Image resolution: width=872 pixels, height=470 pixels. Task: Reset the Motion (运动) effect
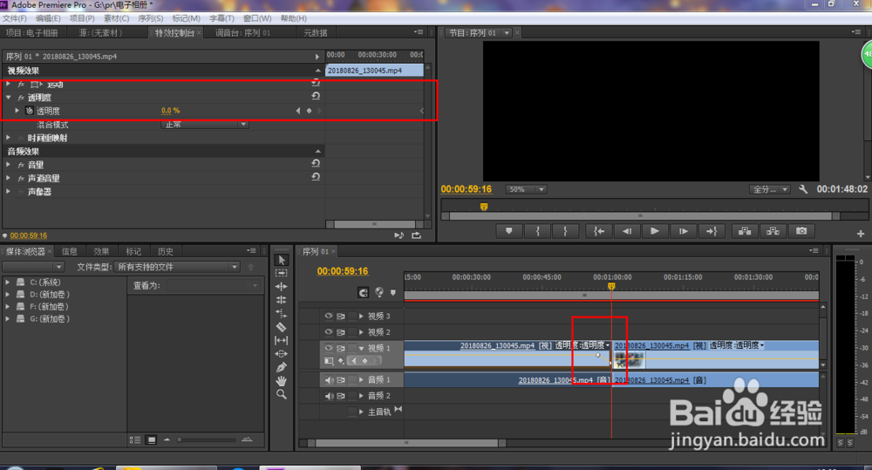(x=316, y=82)
